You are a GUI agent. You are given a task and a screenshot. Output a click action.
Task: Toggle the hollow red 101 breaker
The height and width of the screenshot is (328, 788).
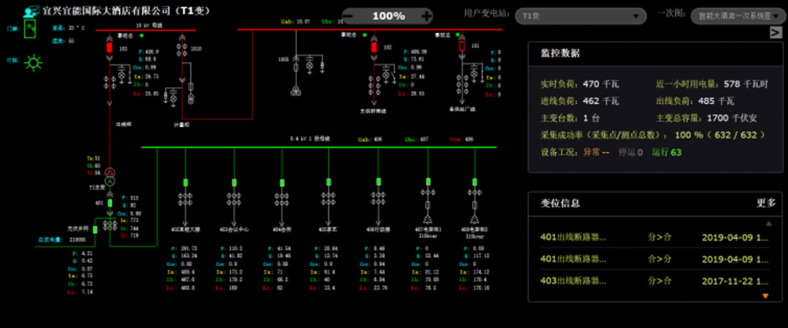click(x=462, y=47)
